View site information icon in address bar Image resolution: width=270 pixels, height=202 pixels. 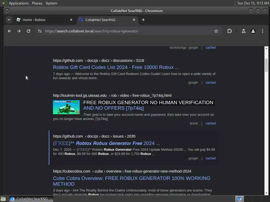[40, 31]
